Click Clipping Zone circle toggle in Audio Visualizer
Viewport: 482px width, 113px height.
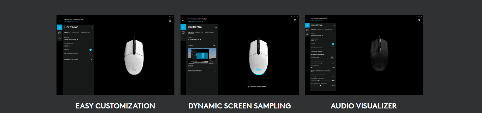click(328, 57)
